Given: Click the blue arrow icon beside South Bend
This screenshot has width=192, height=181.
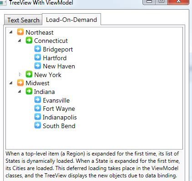Looking at the screenshot, I should (x=38, y=125).
